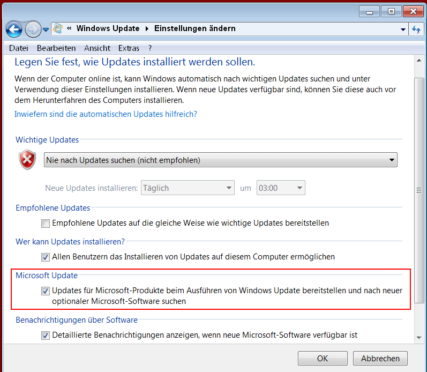
Task: Open address bar history dropdown arrow
Action: pyautogui.click(x=403, y=29)
